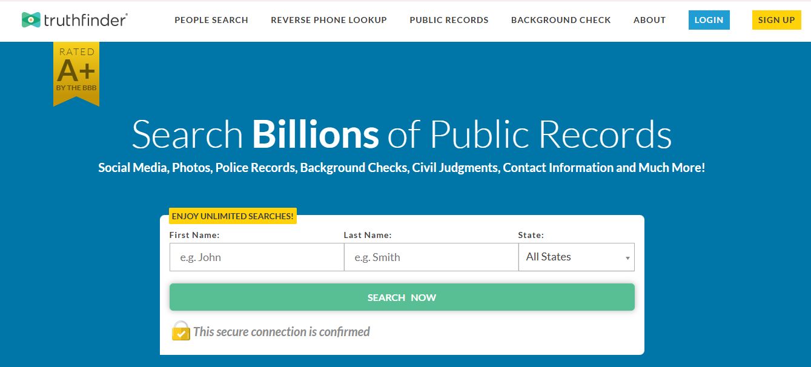Viewport: 811px width, 367px height.
Task: Click the 'Social Media, Photos, Police Records' subheading
Action: 402,168
